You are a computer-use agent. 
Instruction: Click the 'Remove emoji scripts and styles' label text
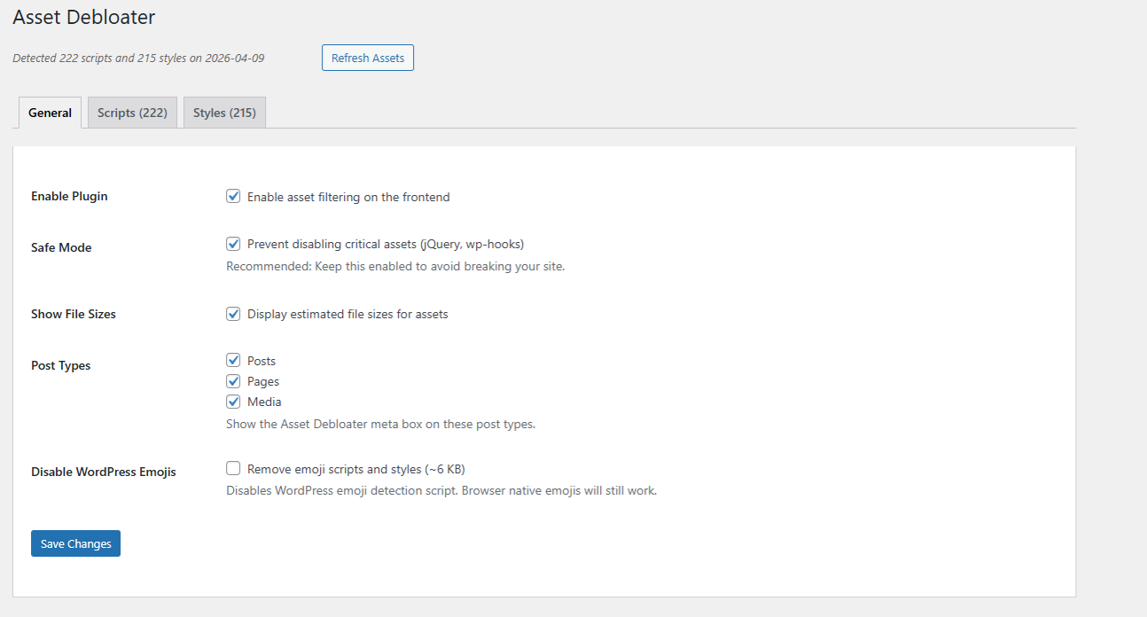click(356, 469)
